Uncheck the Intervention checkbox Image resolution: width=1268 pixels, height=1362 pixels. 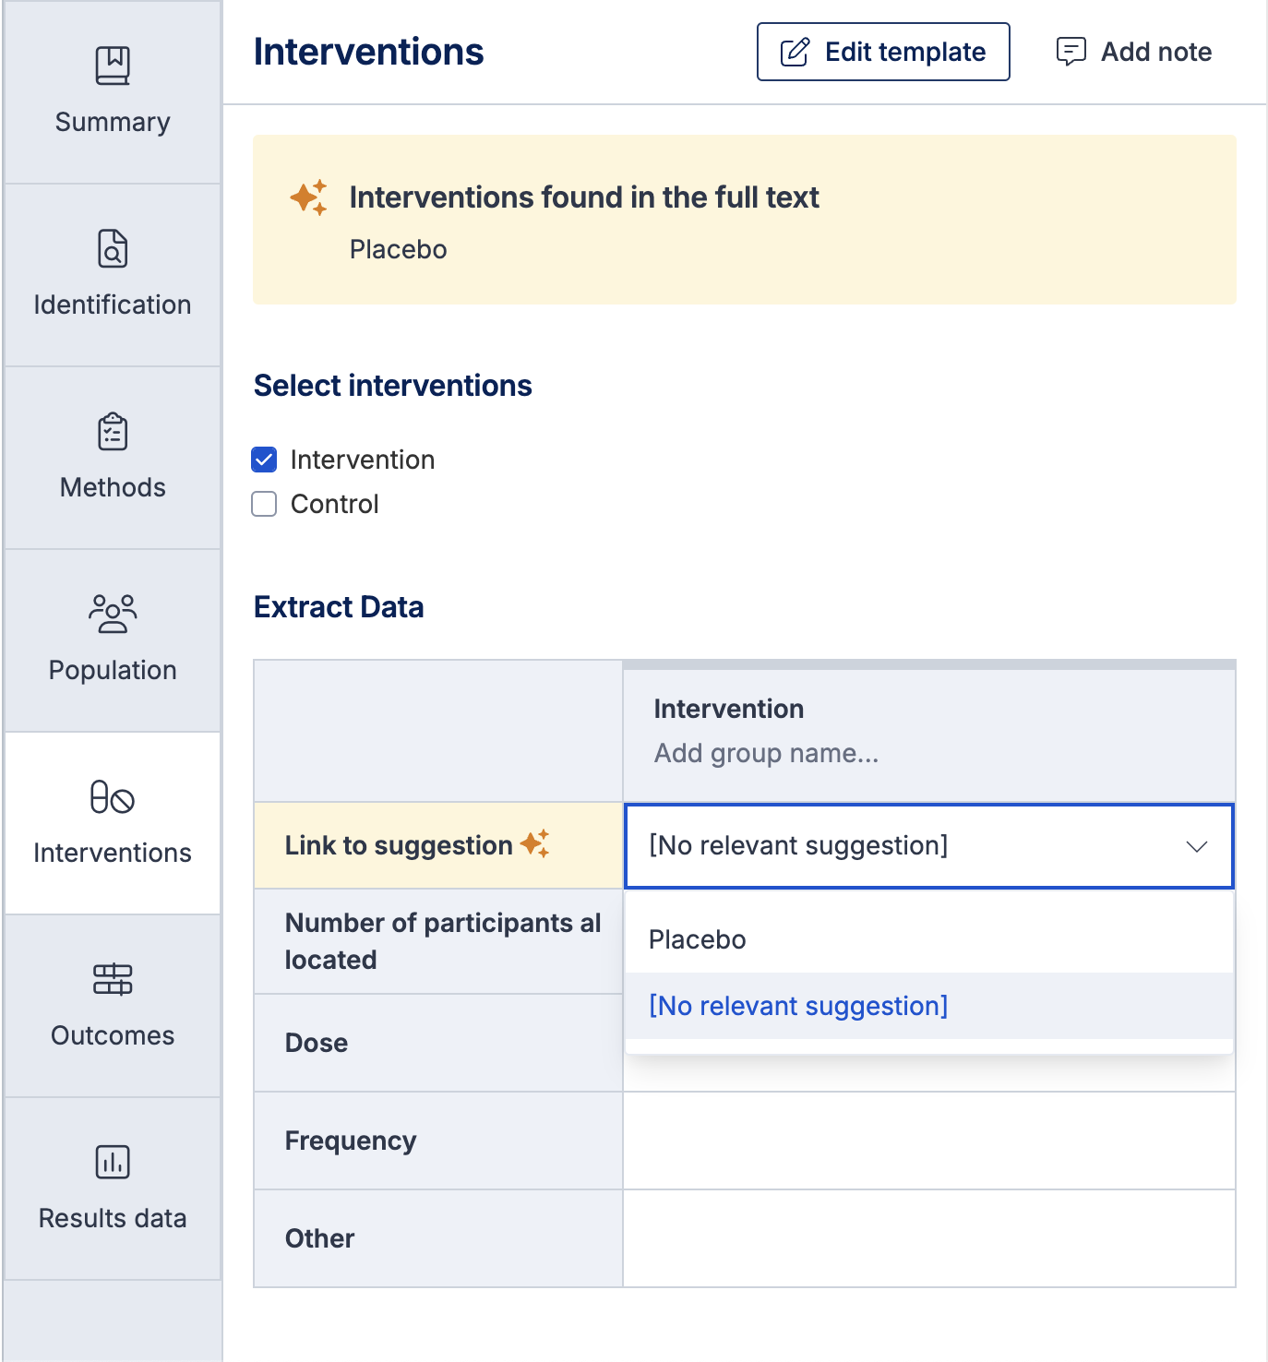(265, 460)
